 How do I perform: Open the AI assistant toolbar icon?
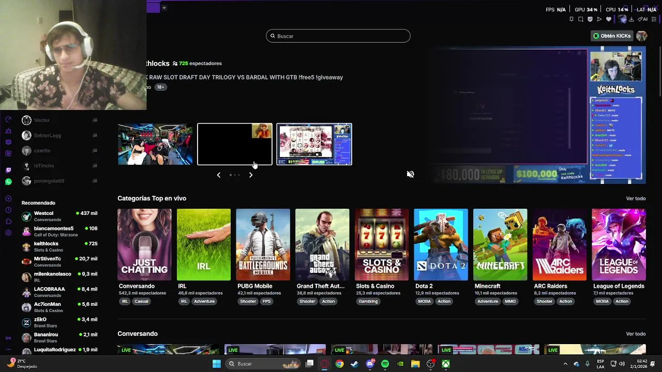click(643, 19)
